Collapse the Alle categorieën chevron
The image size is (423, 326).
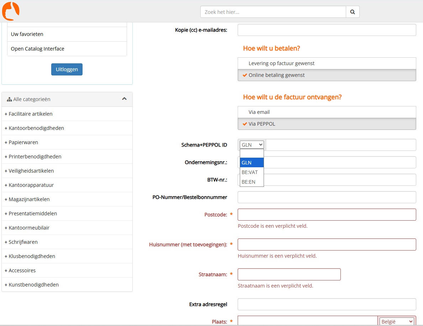pos(124,99)
